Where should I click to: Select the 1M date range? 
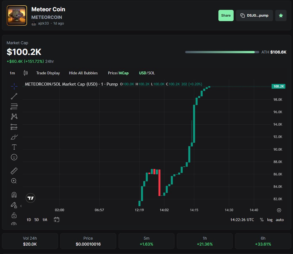point(45,220)
